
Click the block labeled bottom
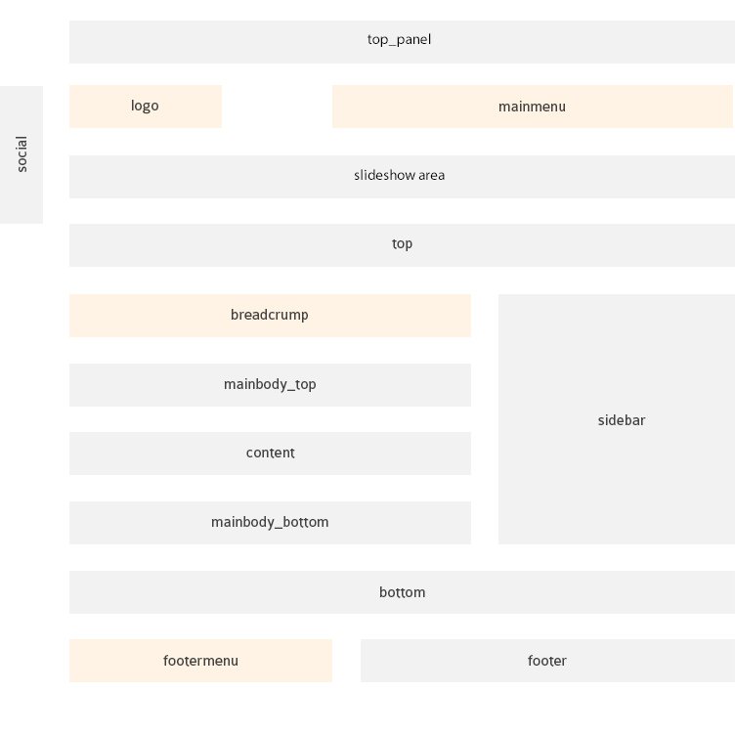tap(402, 592)
